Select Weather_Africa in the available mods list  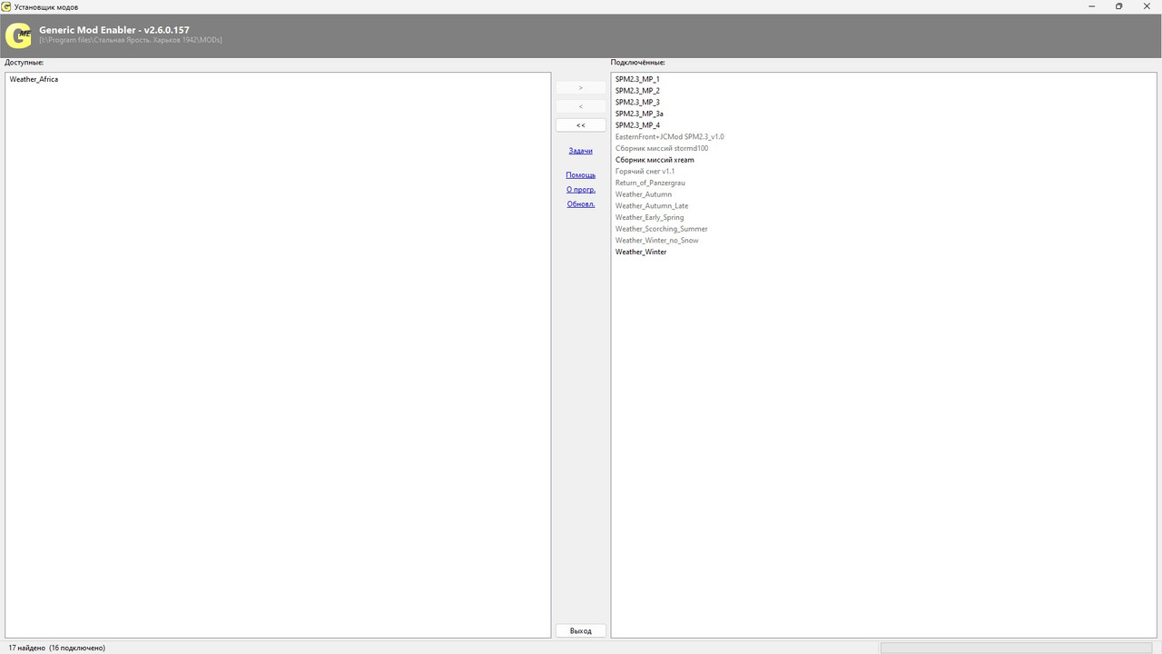click(34, 79)
